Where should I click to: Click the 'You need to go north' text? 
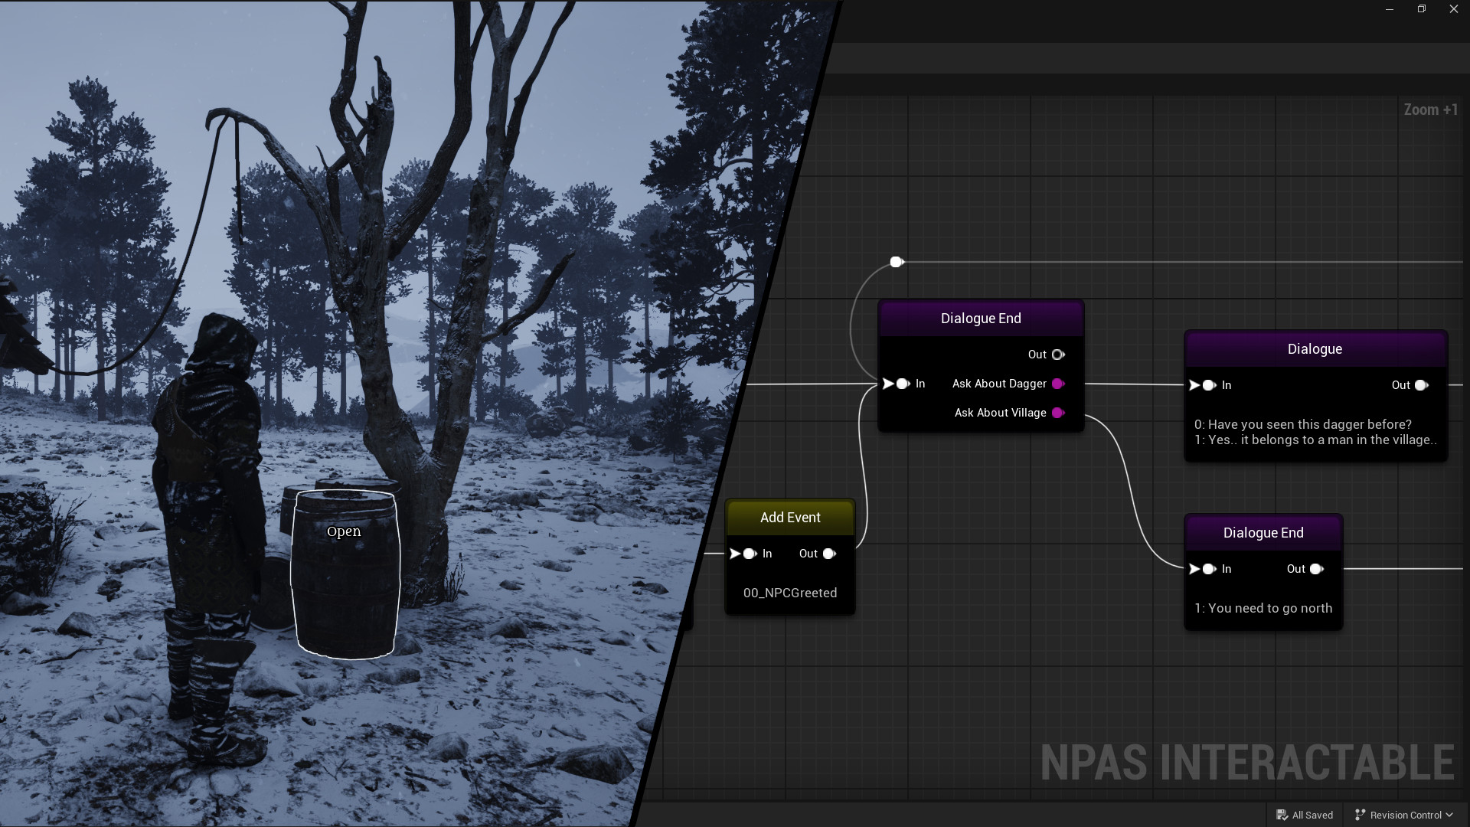pyautogui.click(x=1263, y=608)
